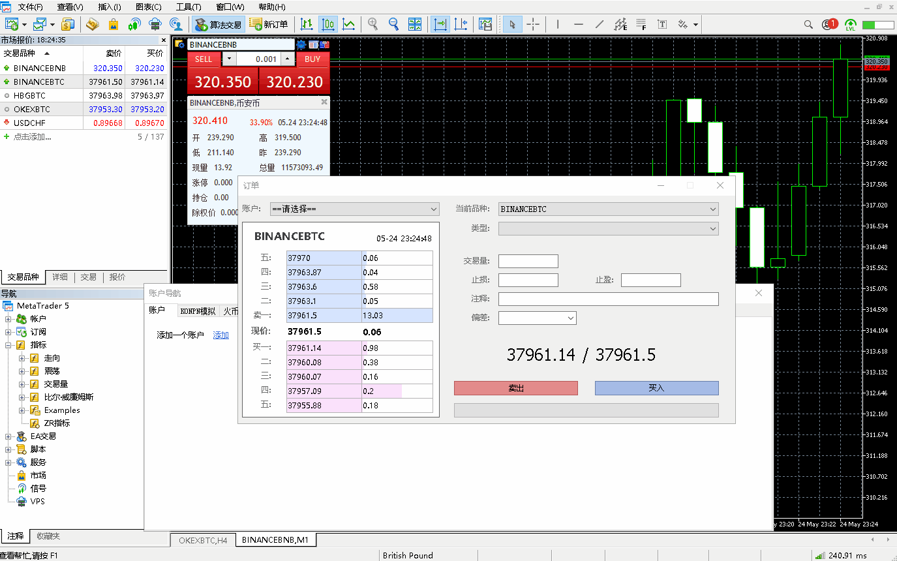
Task: Click the 交易量 input field
Action: [x=528, y=261]
